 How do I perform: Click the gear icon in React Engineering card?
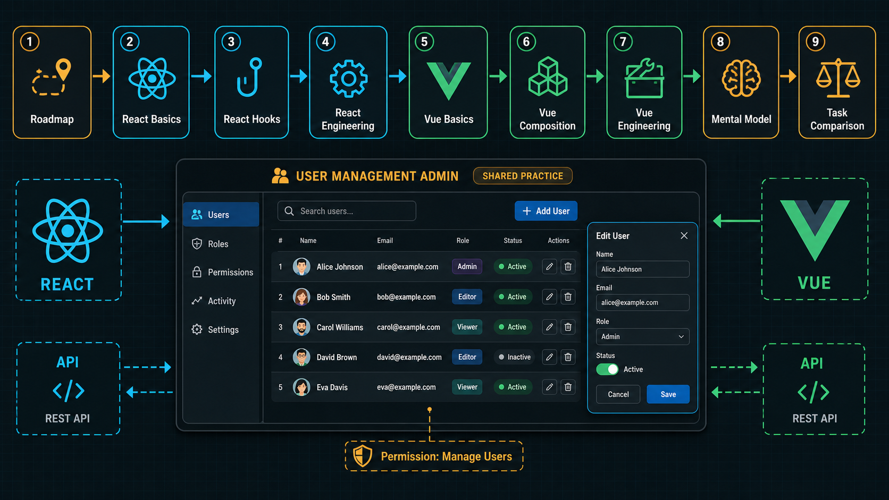pos(348,79)
